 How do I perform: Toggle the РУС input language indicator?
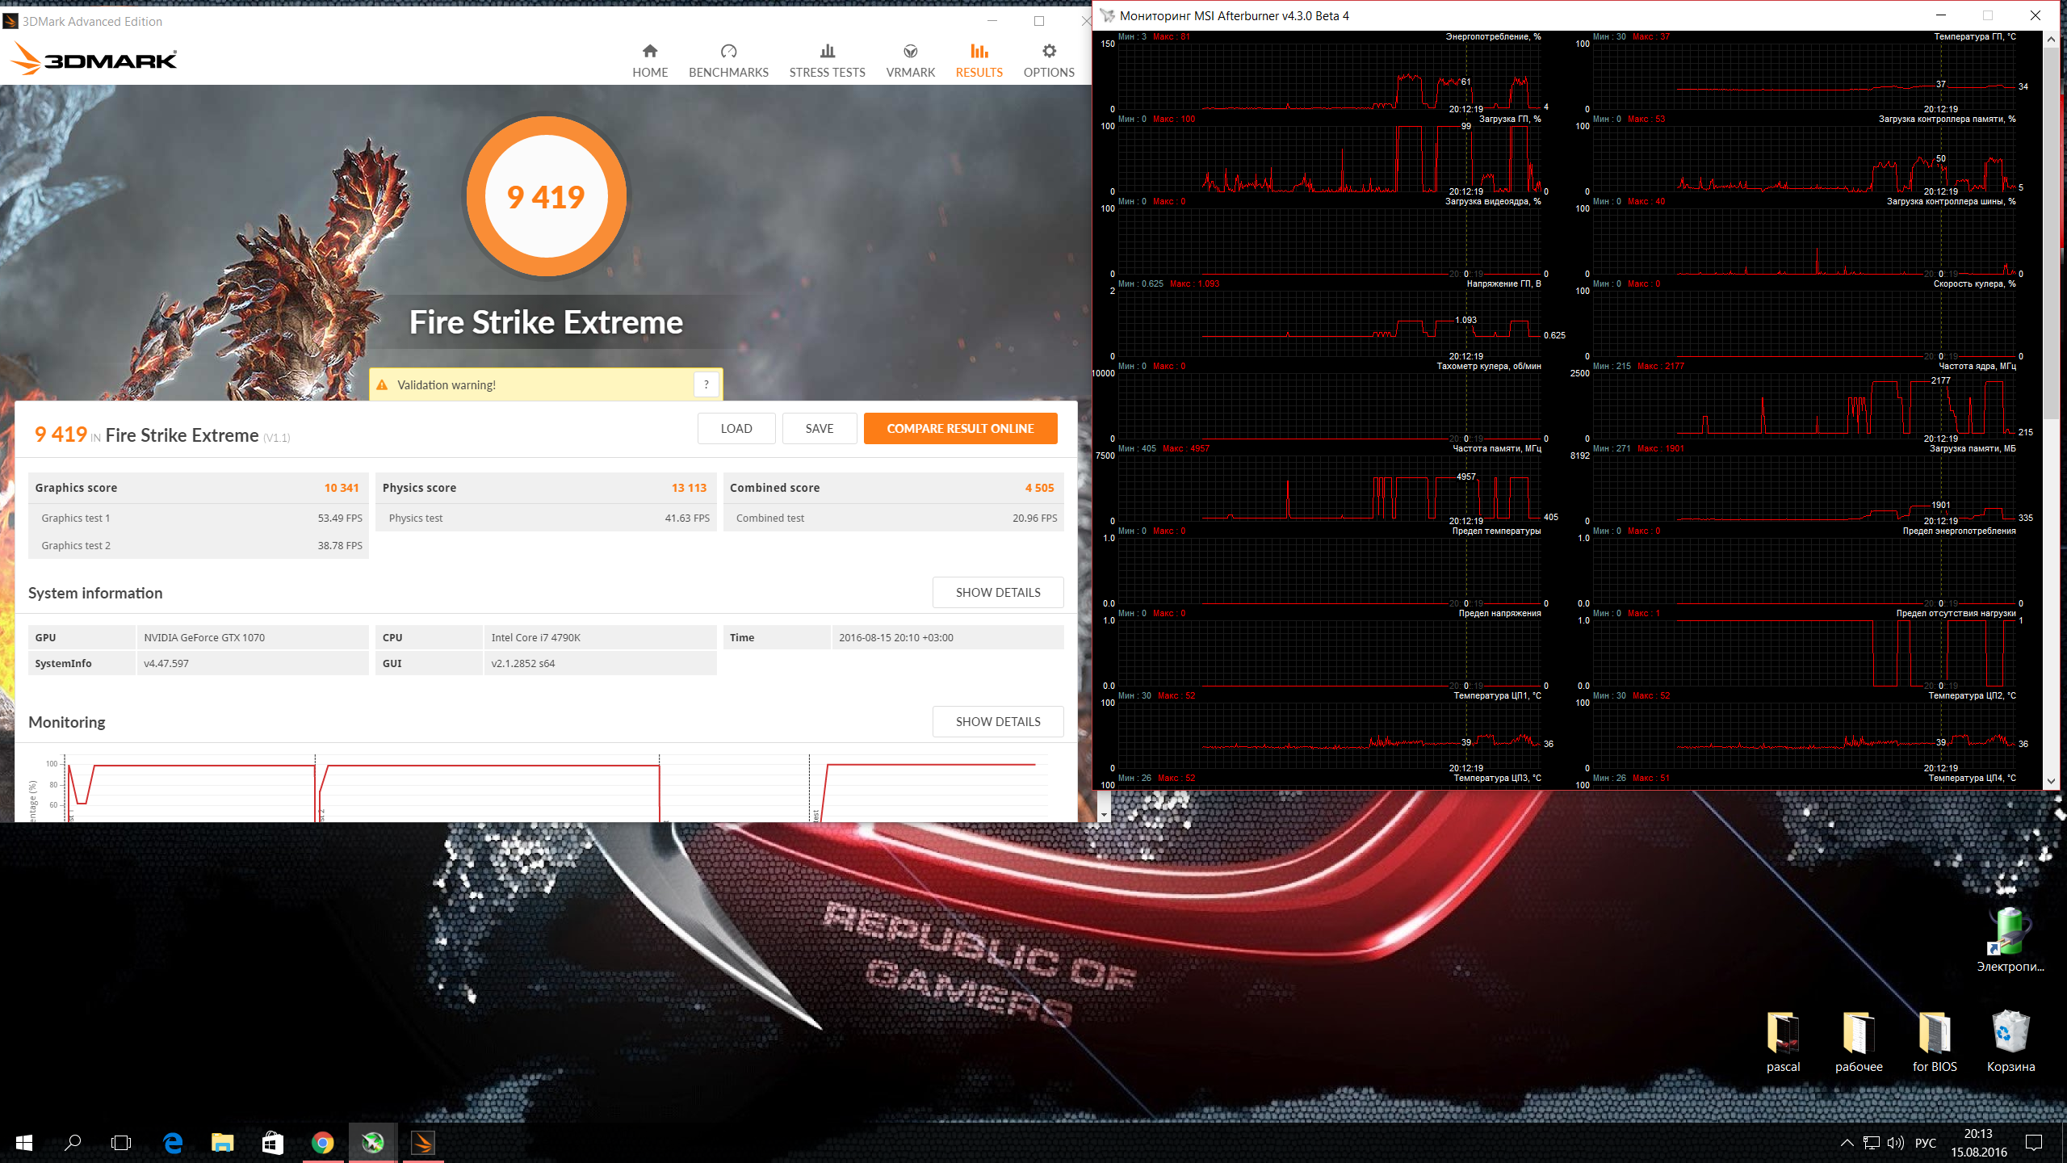(x=1925, y=1143)
